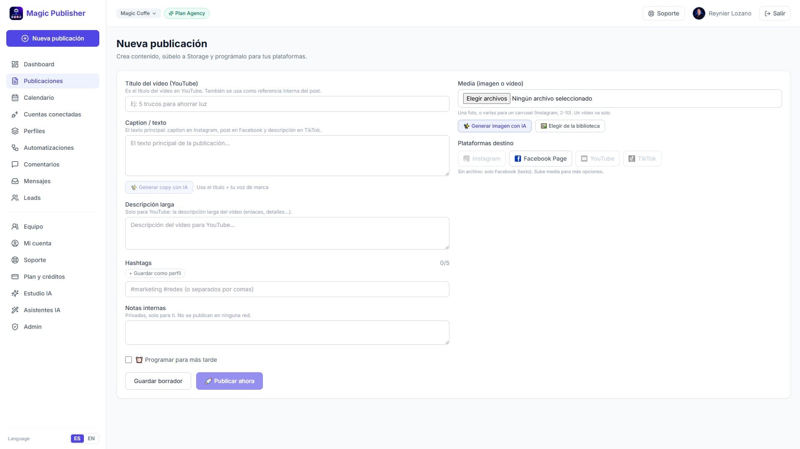Image resolution: width=800 pixels, height=449 pixels.
Task: Toggle TikTok destination platform
Action: coord(642,159)
